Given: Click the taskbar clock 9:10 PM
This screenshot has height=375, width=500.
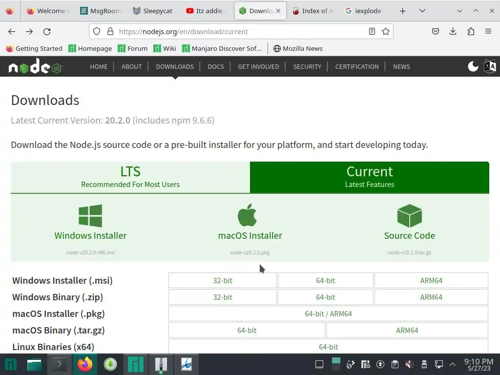Looking at the screenshot, I should tap(479, 364).
